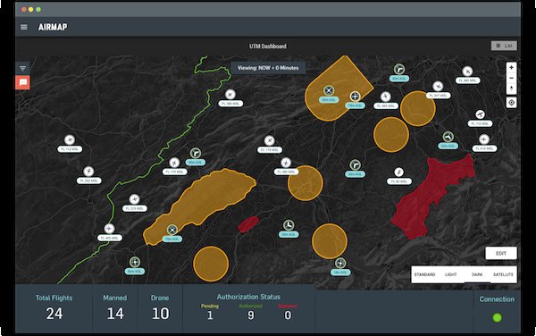The height and width of the screenshot is (336, 536).
Task: Open the hamburger menu beside AIRMAP
Action: (x=24, y=27)
